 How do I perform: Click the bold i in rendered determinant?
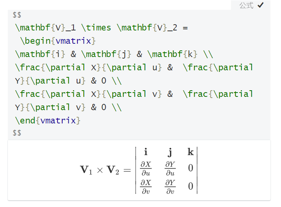coord(146,152)
